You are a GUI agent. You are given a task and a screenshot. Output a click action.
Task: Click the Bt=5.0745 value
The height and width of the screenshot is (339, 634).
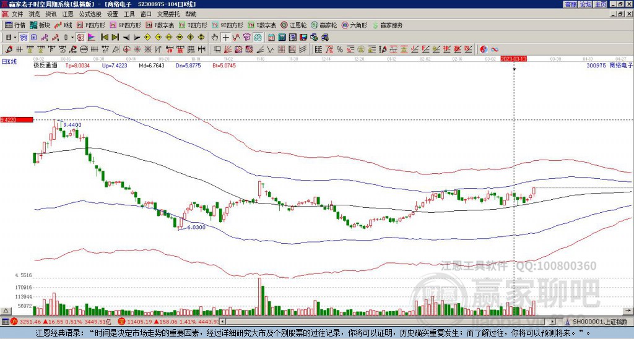[x=224, y=65]
